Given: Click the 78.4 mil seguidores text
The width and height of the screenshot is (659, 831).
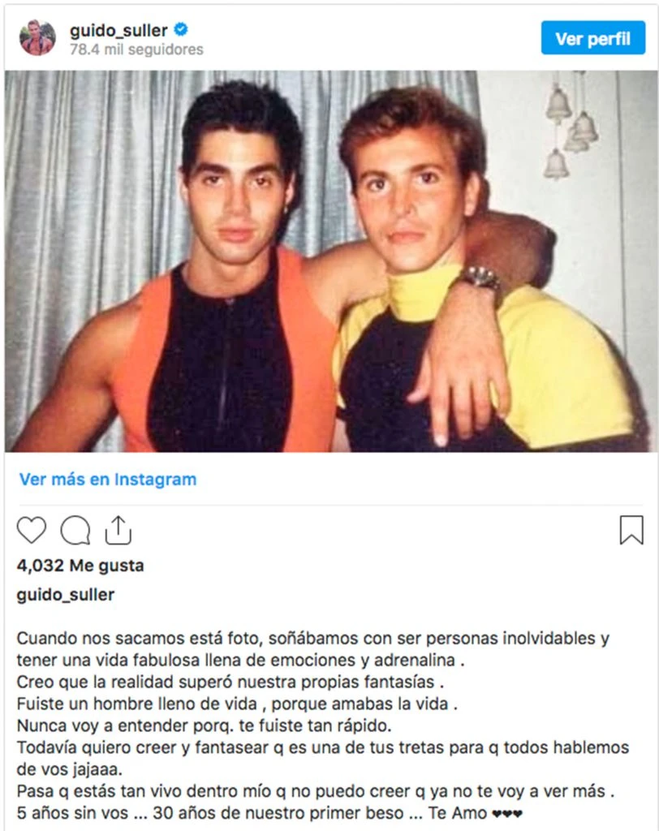Looking at the screenshot, I should [137, 50].
